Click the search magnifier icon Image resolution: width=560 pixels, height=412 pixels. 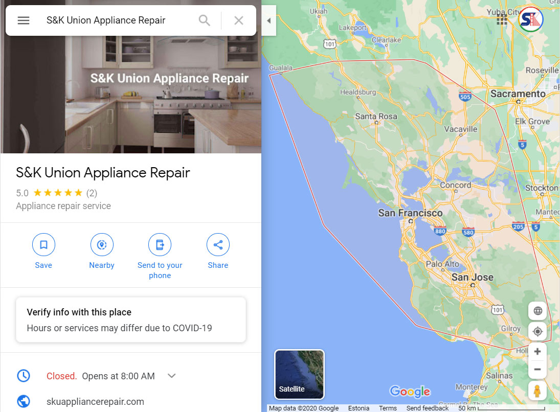click(204, 20)
